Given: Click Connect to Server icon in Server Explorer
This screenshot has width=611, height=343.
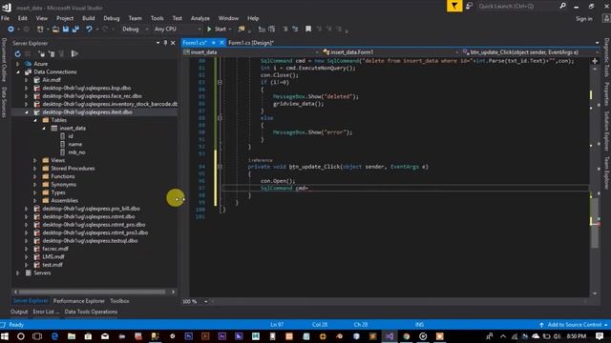Looking at the screenshot, I should 52,53.
